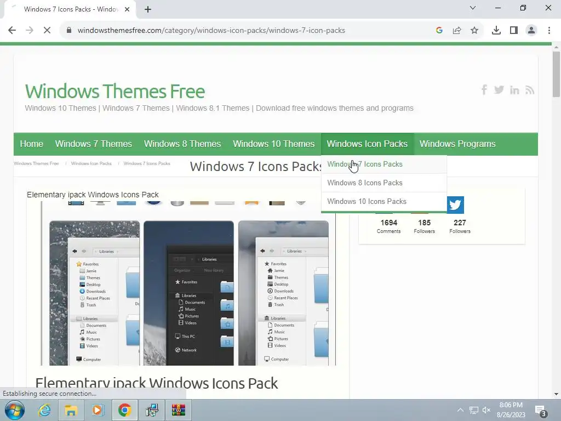Select Windows 7 Icons Packs from dropdown
Screen dimensions: 561x421
[384, 164]
